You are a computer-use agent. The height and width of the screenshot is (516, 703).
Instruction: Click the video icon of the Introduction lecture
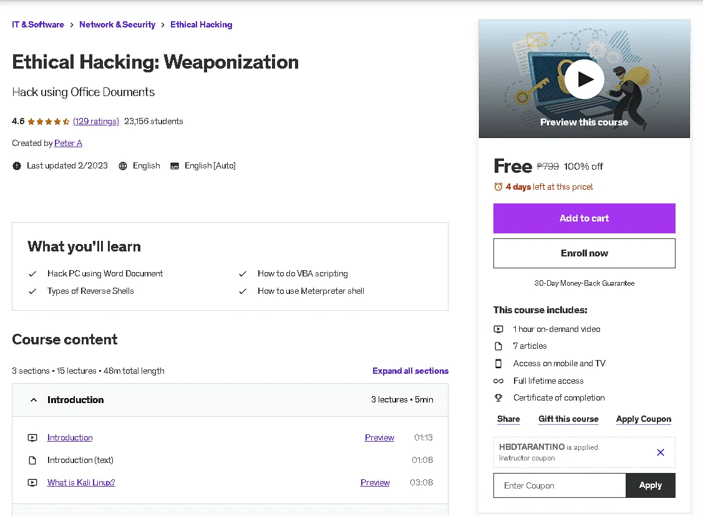32,437
